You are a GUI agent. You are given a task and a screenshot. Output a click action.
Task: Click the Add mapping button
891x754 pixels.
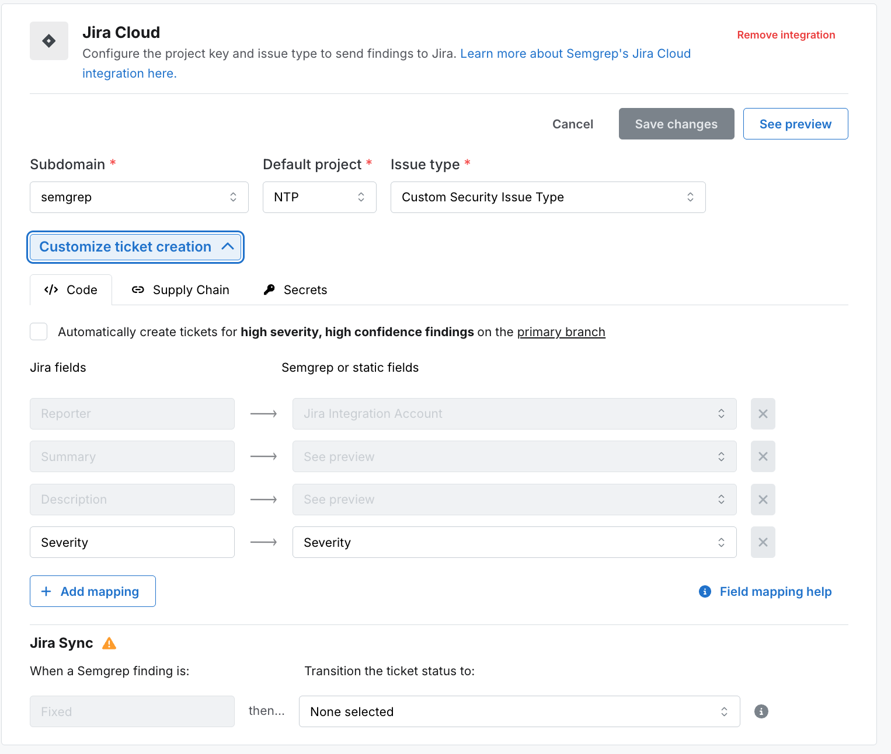coord(93,591)
